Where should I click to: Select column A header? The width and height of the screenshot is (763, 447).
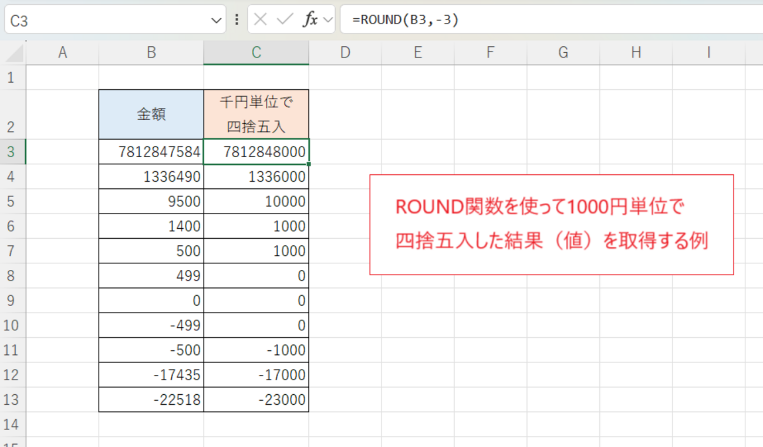(62, 53)
